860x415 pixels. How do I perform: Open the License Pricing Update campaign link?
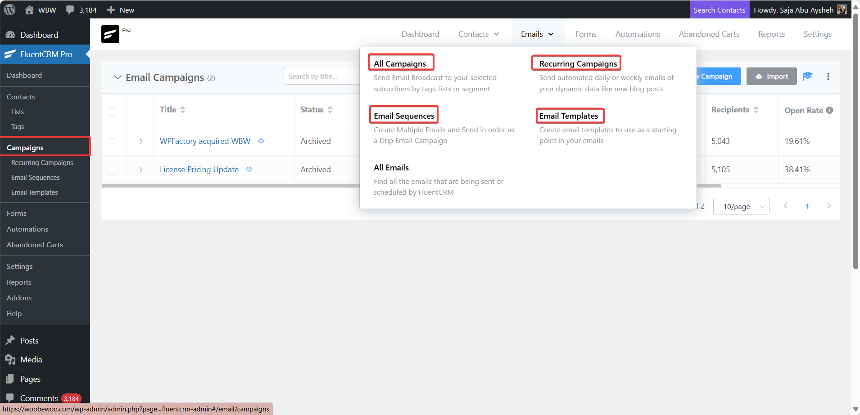coord(199,170)
